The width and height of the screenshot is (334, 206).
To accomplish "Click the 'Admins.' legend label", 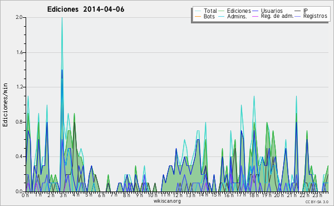I will point(237,16).
